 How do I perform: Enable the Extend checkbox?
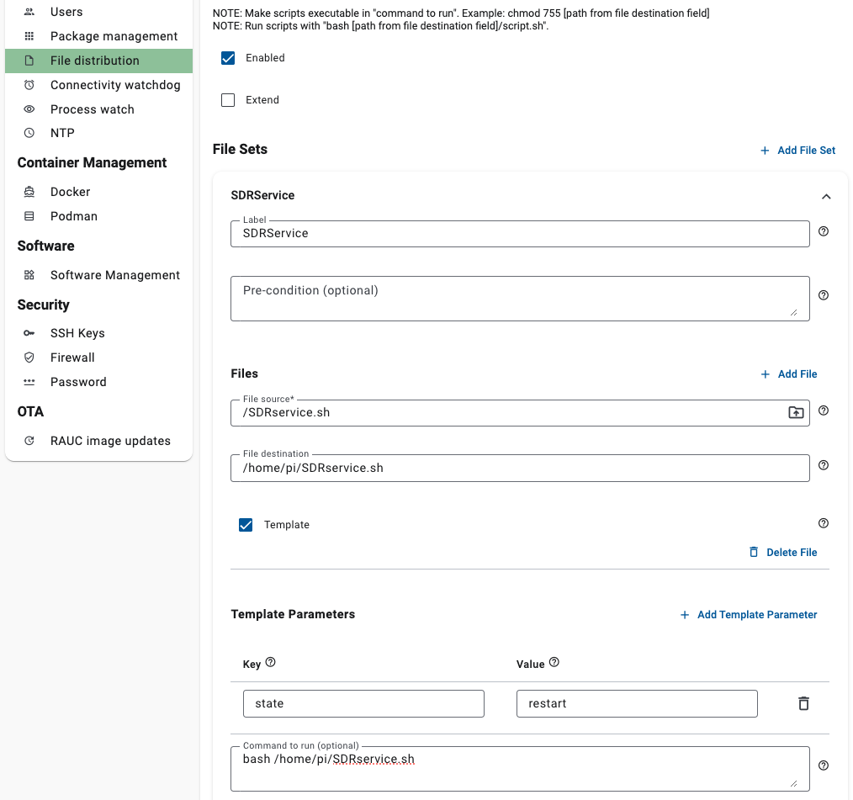click(227, 99)
